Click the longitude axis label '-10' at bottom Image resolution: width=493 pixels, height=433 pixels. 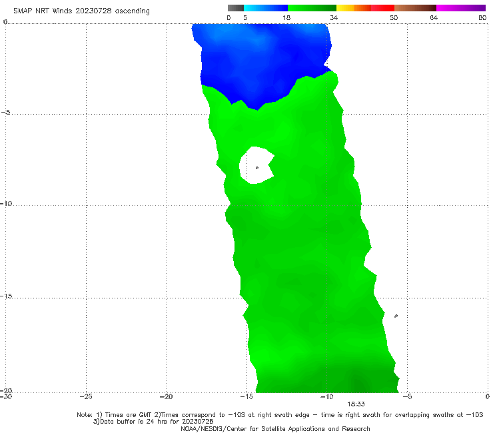(x=326, y=396)
